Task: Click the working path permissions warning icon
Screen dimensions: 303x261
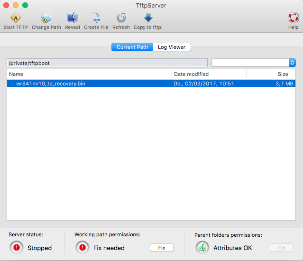Action: (x=83, y=247)
